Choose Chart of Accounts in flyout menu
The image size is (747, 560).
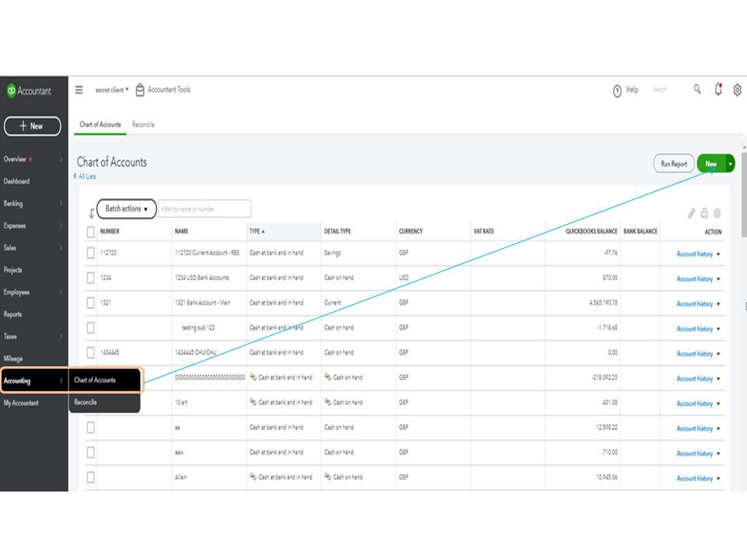[x=105, y=380]
